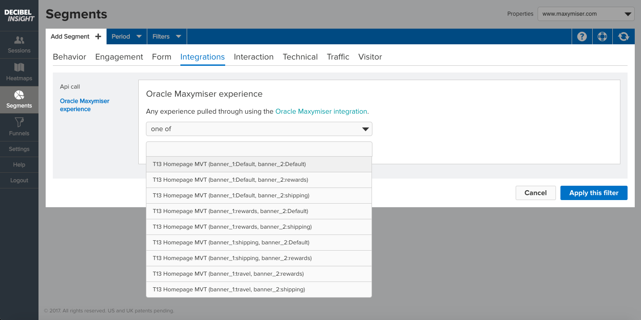This screenshot has height=320, width=641.
Task: Click the refresh arrows icon
Action: [624, 37]
